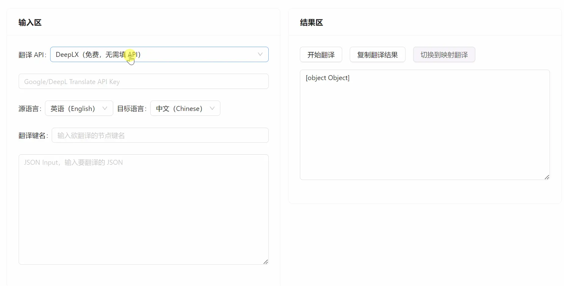
Task: Click the Google/DeepL Translate API Key field
Action: click(x=144, y=81)
